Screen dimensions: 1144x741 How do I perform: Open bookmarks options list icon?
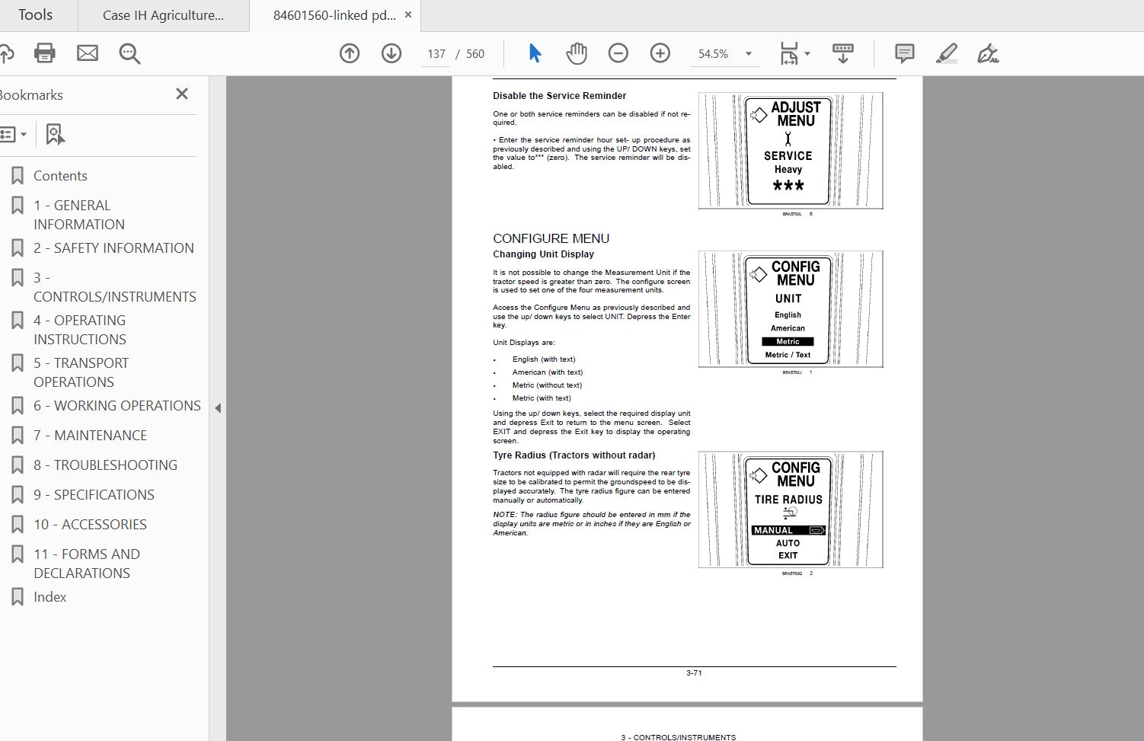coord(13,135)
